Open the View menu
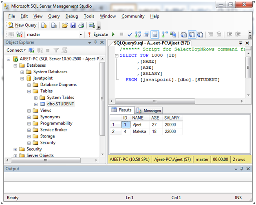This screenshot has width=256, height=205. tap(38, 16)
